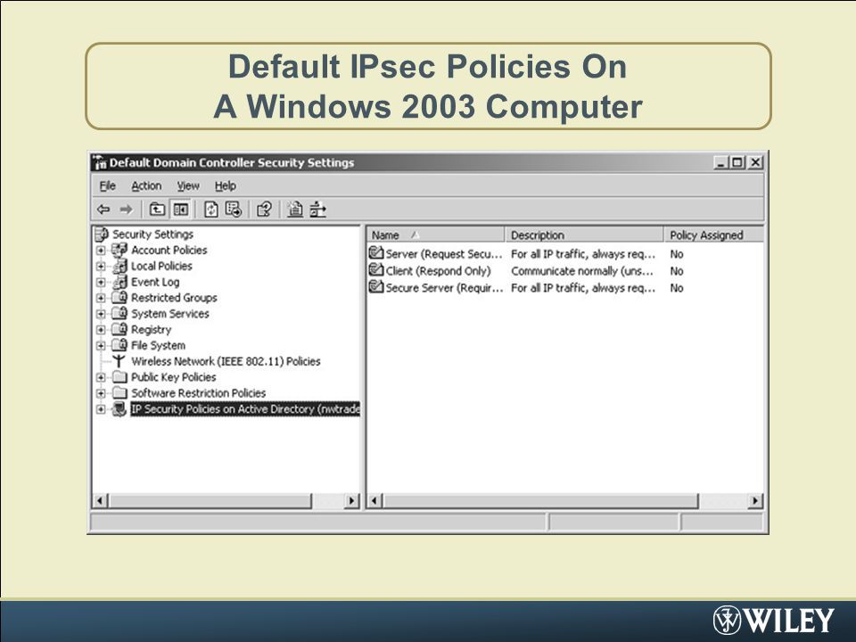Click the window title bar system icon
Viewport: 856px width, 642px height.
(99, 162)
